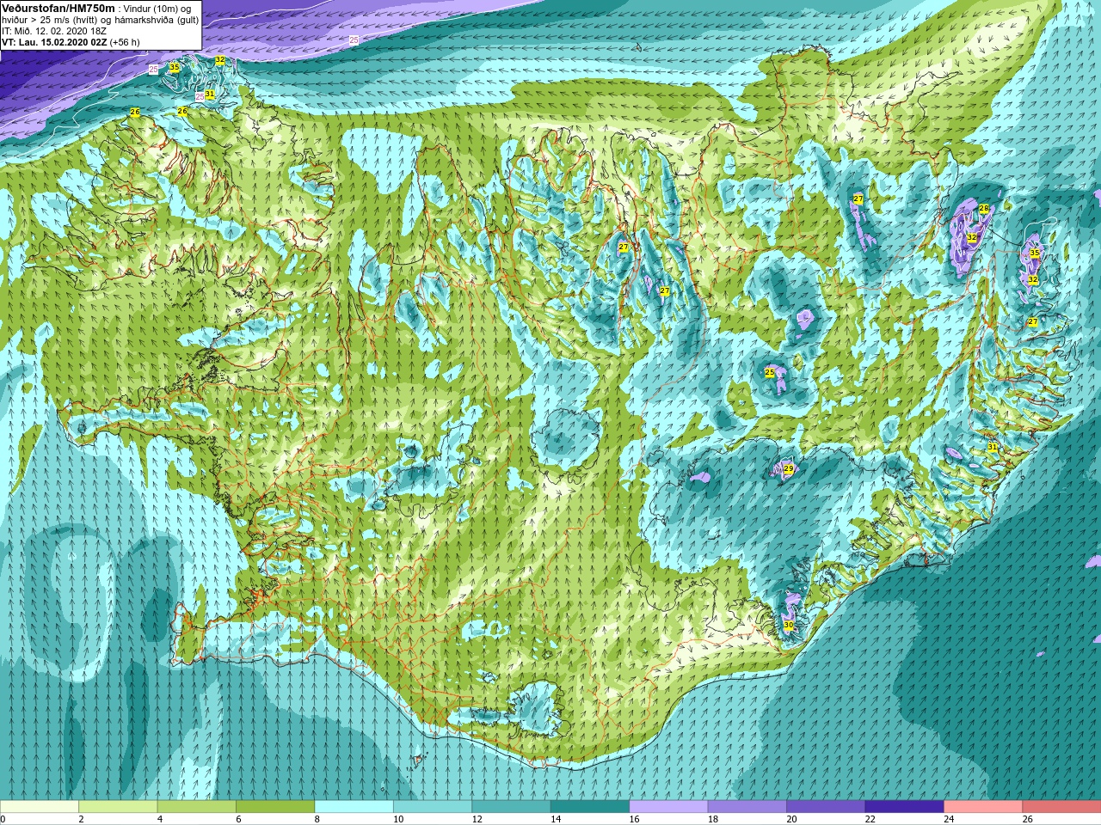Select the legend tick label "14"
1101x825 pixels.
coord(556,819)
